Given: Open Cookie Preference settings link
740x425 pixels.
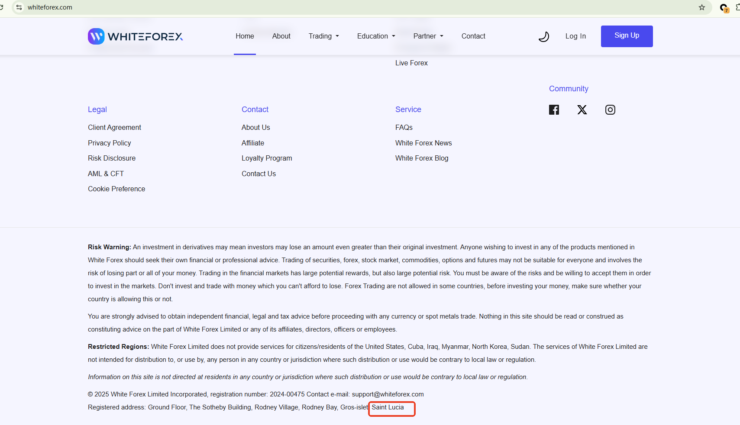Looking at the screenshot, I should (x=116, y=189).
